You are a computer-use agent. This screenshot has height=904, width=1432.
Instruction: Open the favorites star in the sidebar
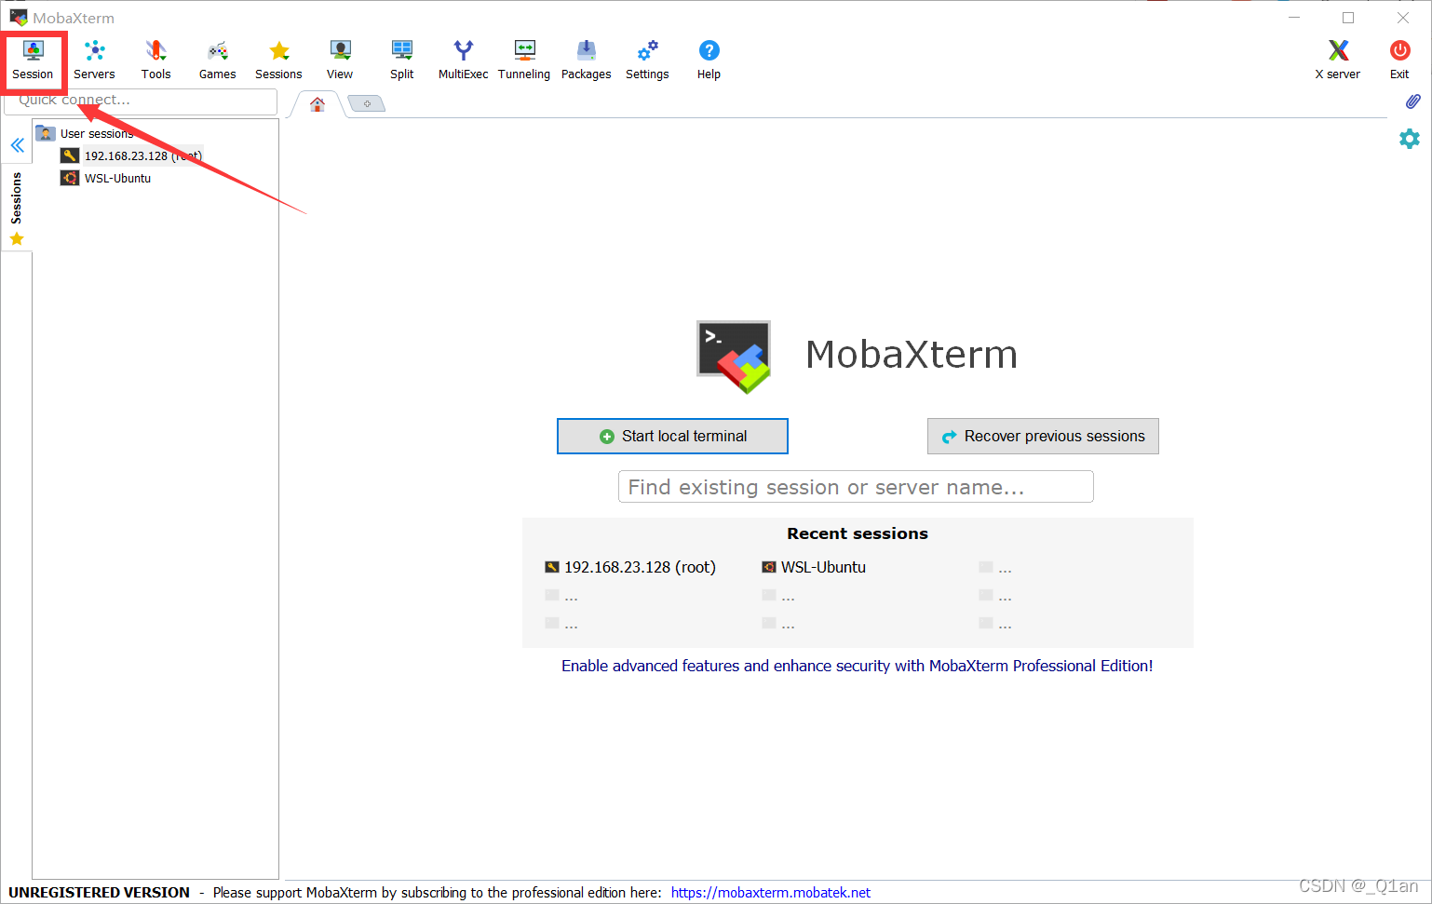tap(16, 238)
